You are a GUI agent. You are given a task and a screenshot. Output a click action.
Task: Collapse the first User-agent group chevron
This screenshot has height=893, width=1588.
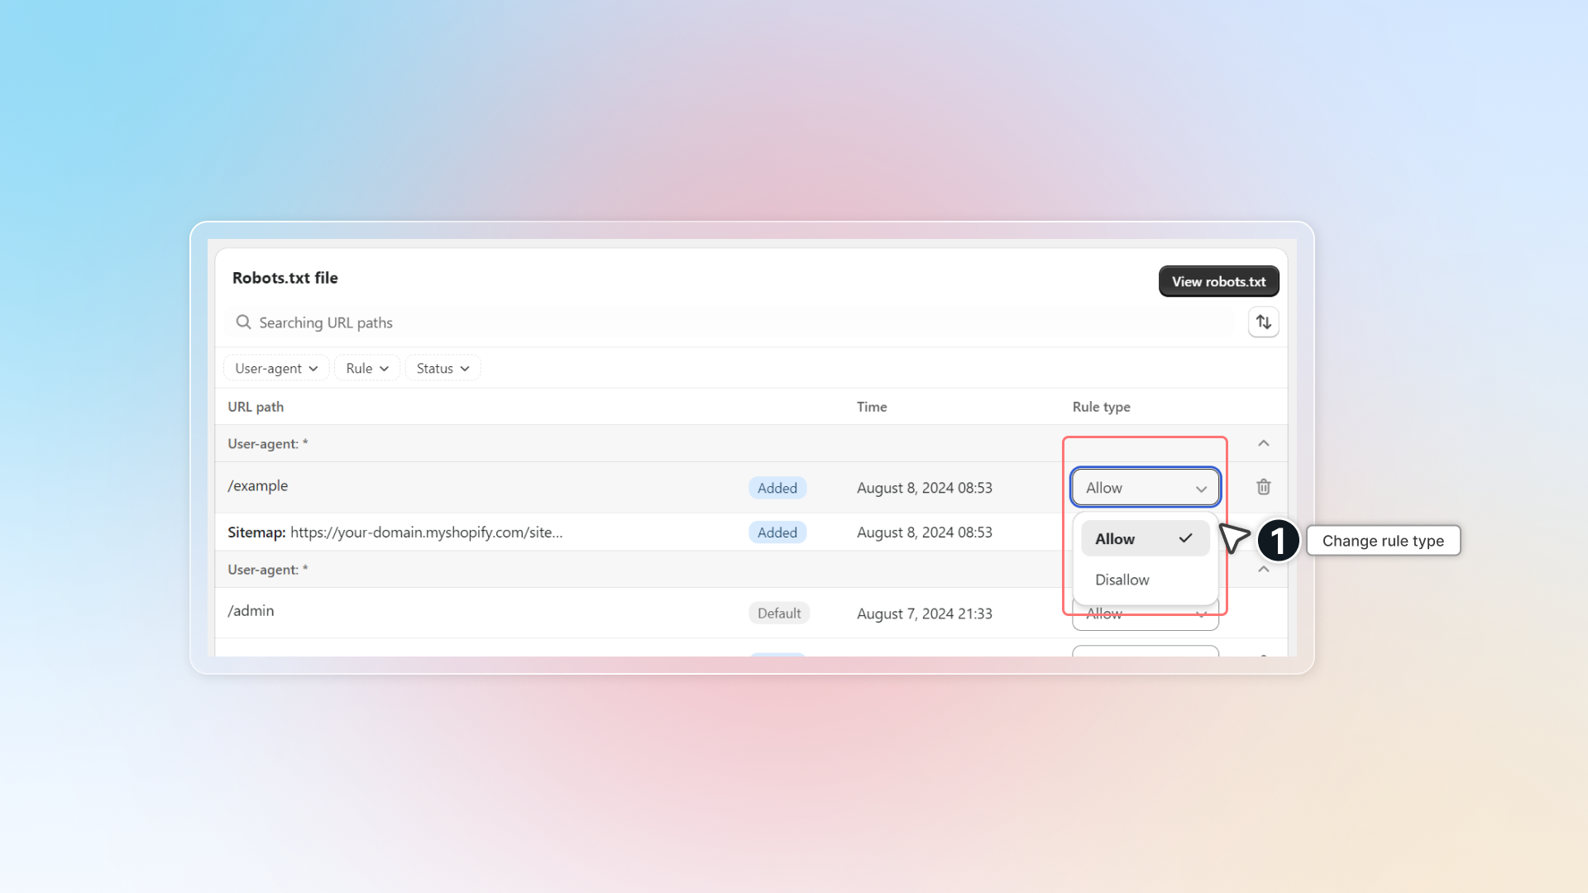pyautogui.click(x=1263, y=444)
